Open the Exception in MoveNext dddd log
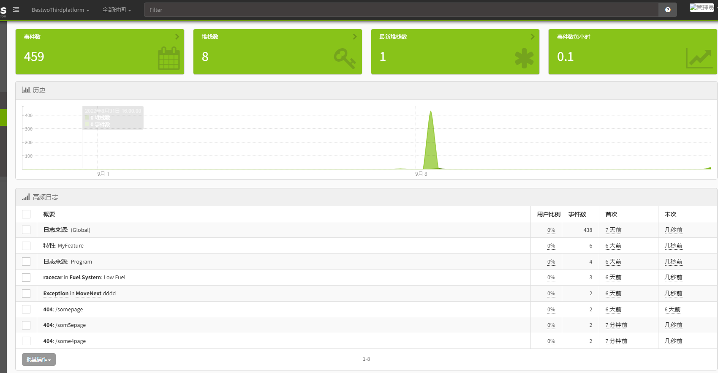718x373 pixels. (79, 294)
